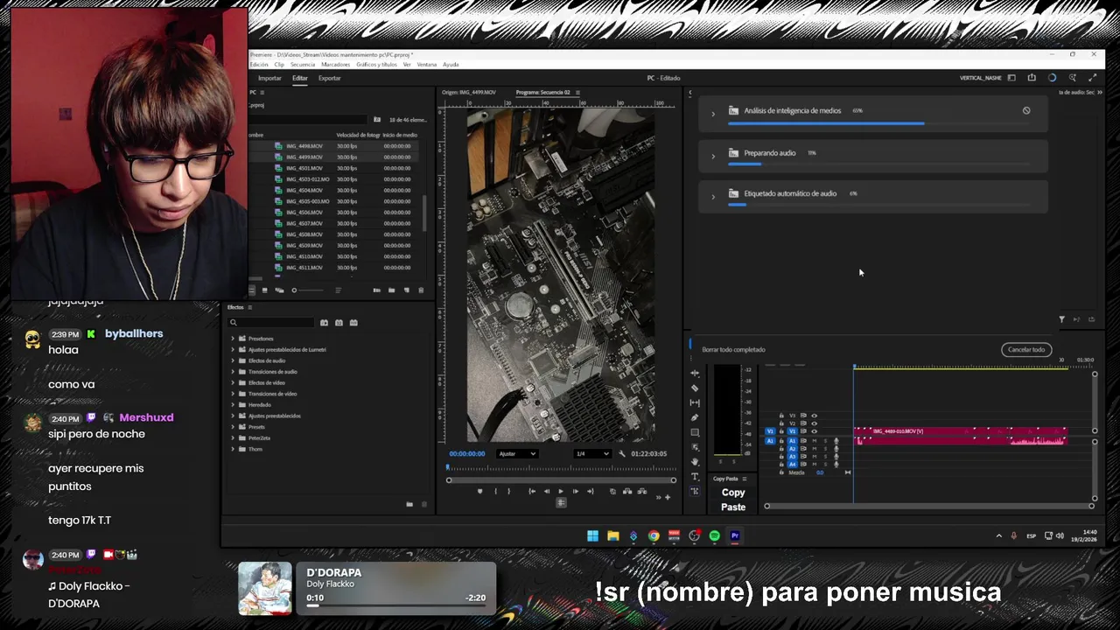This screenshot has height=630, width=1120.
Task: Open Spotify from the Windows taskbar
Action: (x=715, y=536)
